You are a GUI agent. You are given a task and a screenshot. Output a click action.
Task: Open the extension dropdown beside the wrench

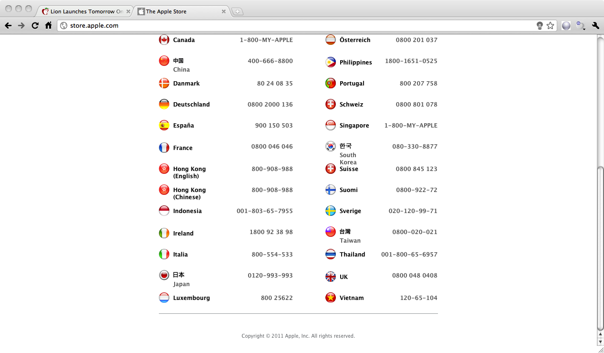coord(581,25)
